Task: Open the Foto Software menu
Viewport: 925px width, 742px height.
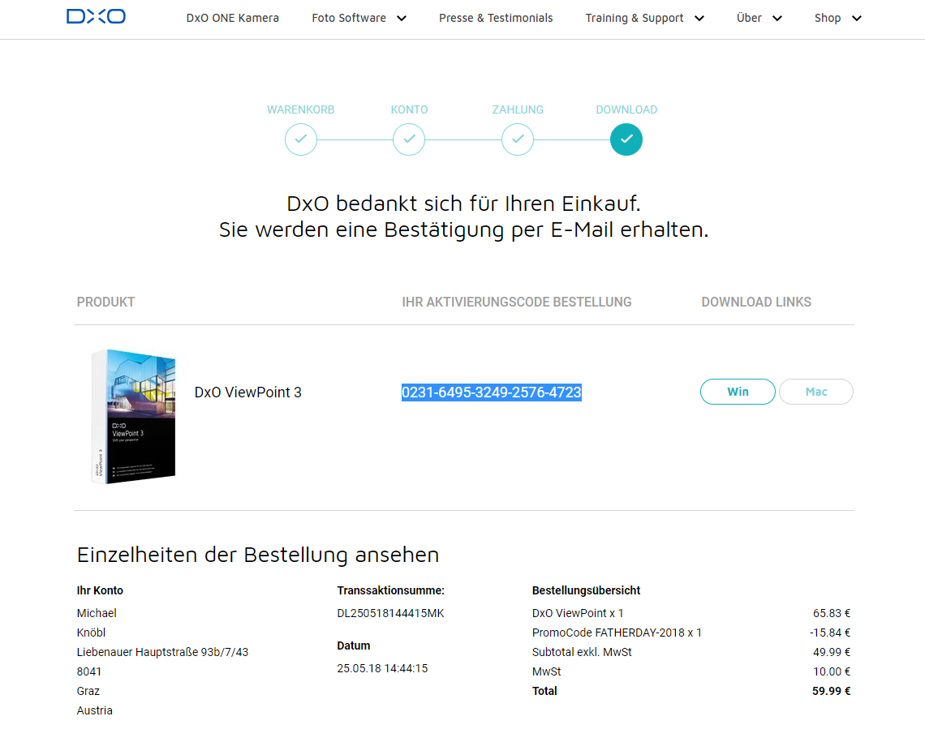Action: [x=349, y=19]
